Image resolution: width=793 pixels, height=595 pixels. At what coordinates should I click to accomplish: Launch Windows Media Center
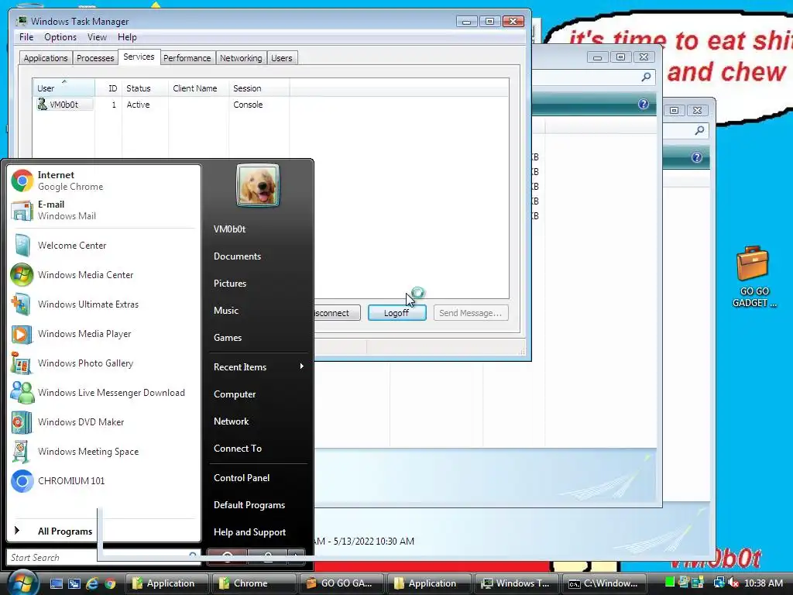click(104, 275)
